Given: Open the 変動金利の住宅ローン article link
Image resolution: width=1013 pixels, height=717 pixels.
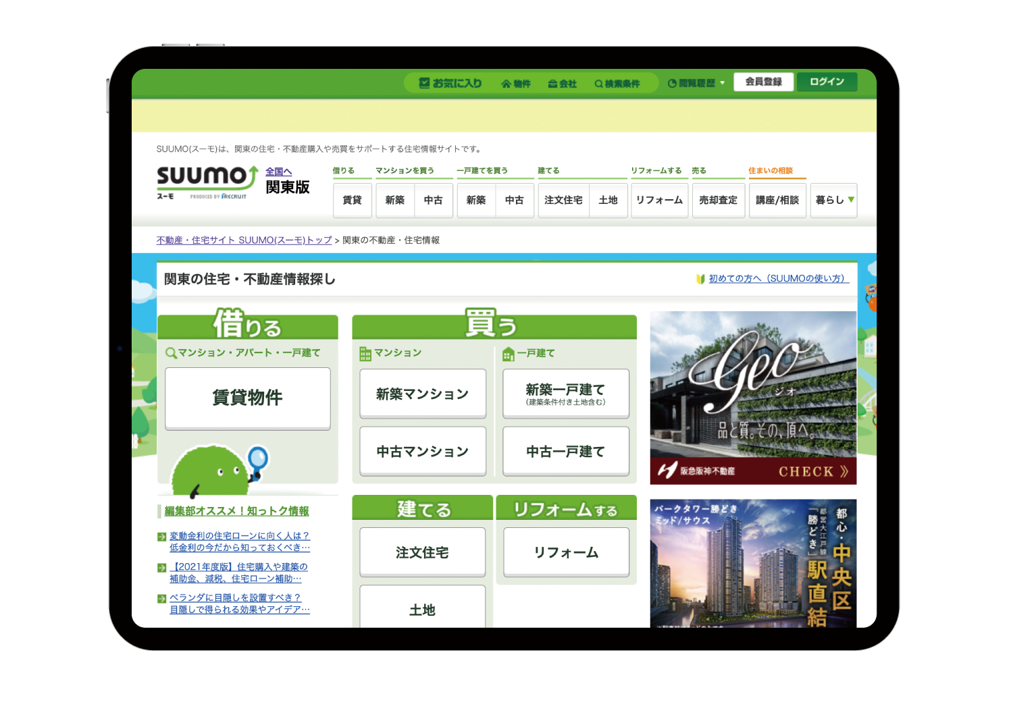Looking at the screenshot, I should [240, 541].
